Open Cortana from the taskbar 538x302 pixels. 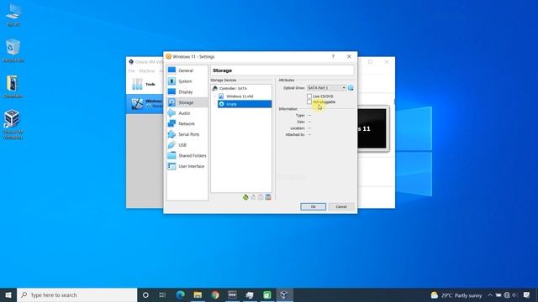pos(145,295)
